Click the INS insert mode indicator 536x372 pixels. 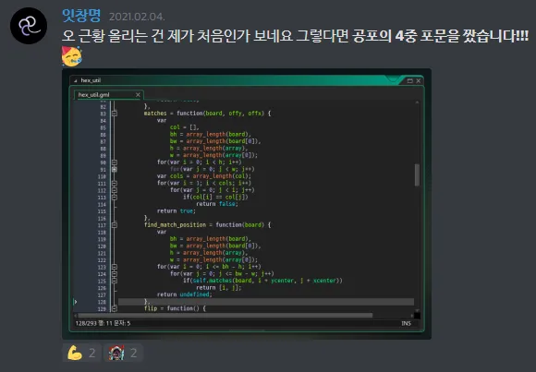coord(406,323)
